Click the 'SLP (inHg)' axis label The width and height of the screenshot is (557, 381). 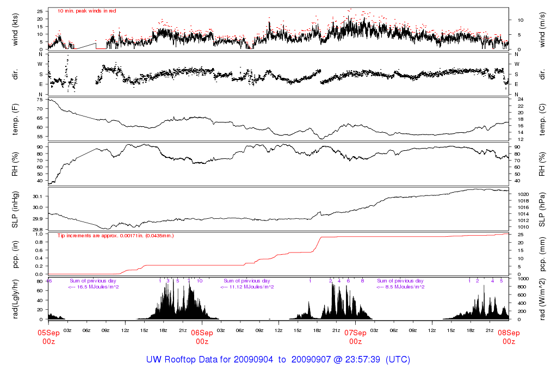(15, 210)
